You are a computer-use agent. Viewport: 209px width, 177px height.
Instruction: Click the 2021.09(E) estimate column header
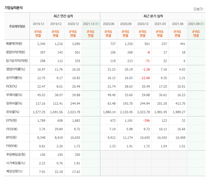(196, 24)
